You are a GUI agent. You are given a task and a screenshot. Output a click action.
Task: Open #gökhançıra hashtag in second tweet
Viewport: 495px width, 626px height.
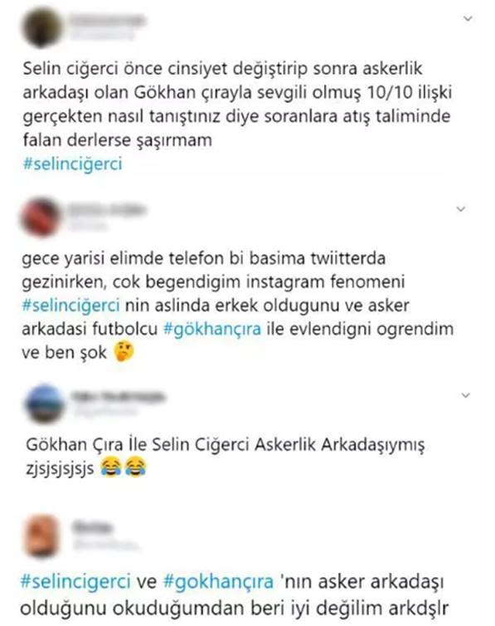click(212, 330)
